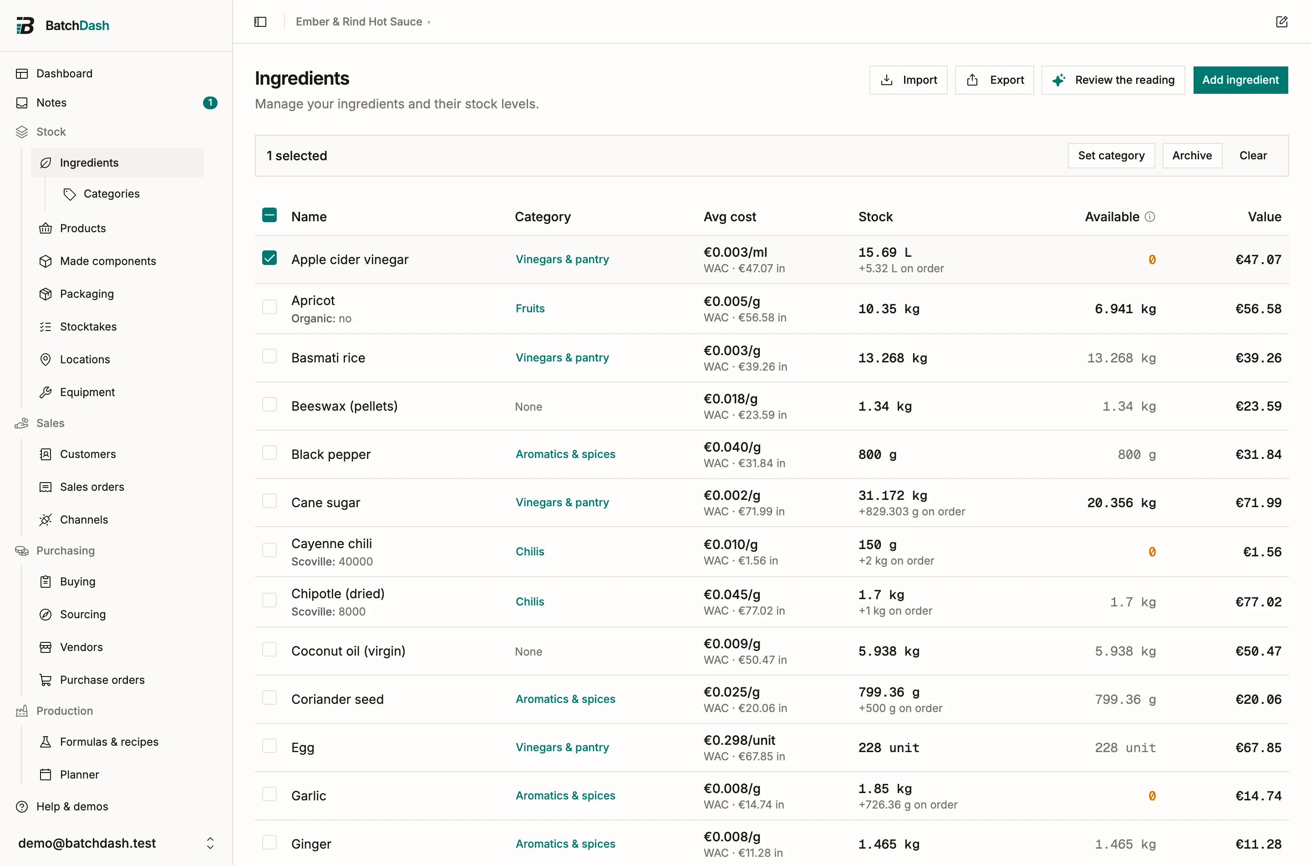Click the Purchase orders cart icon

pos(46,680)
